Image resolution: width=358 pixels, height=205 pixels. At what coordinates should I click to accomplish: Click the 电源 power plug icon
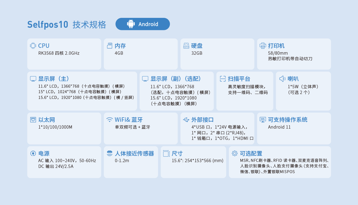(33, 153)
